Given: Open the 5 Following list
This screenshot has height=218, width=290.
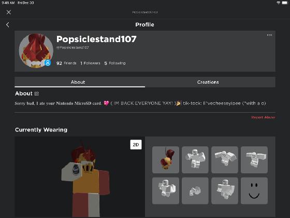Looking at the screenshot, I should pyautogui.click(x=115, y=63).
